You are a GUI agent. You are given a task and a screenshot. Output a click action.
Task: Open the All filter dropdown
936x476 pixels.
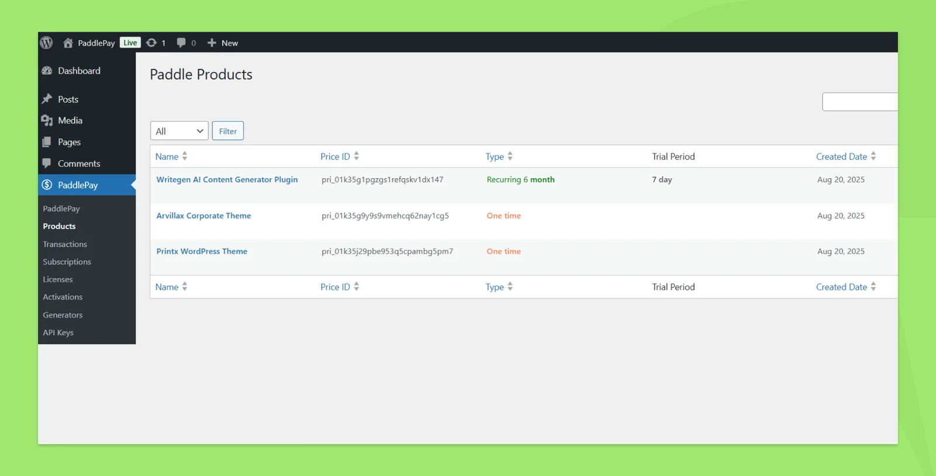pyautogui.click(x=180, y=131)
